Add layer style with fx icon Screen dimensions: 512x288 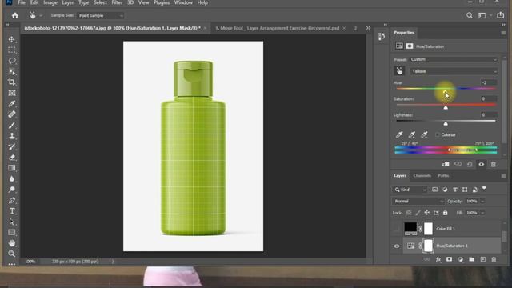(x=438, y=259)
